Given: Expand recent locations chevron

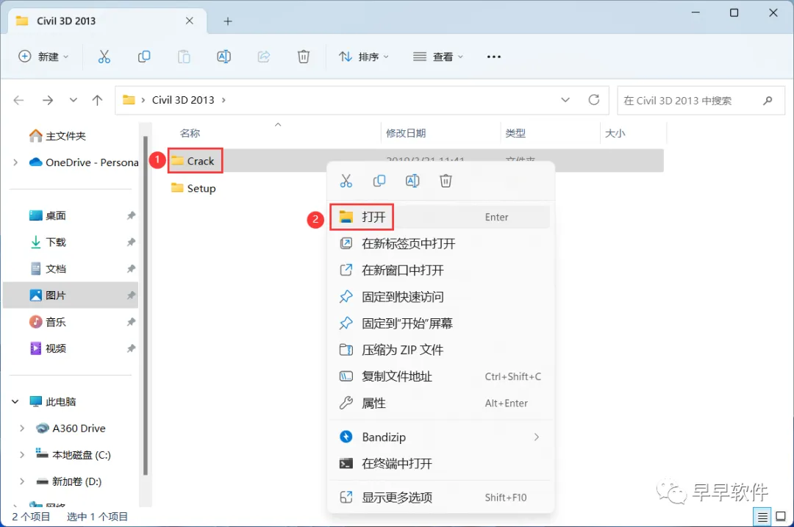Looking at the screenshot, I should coord(74,100).
